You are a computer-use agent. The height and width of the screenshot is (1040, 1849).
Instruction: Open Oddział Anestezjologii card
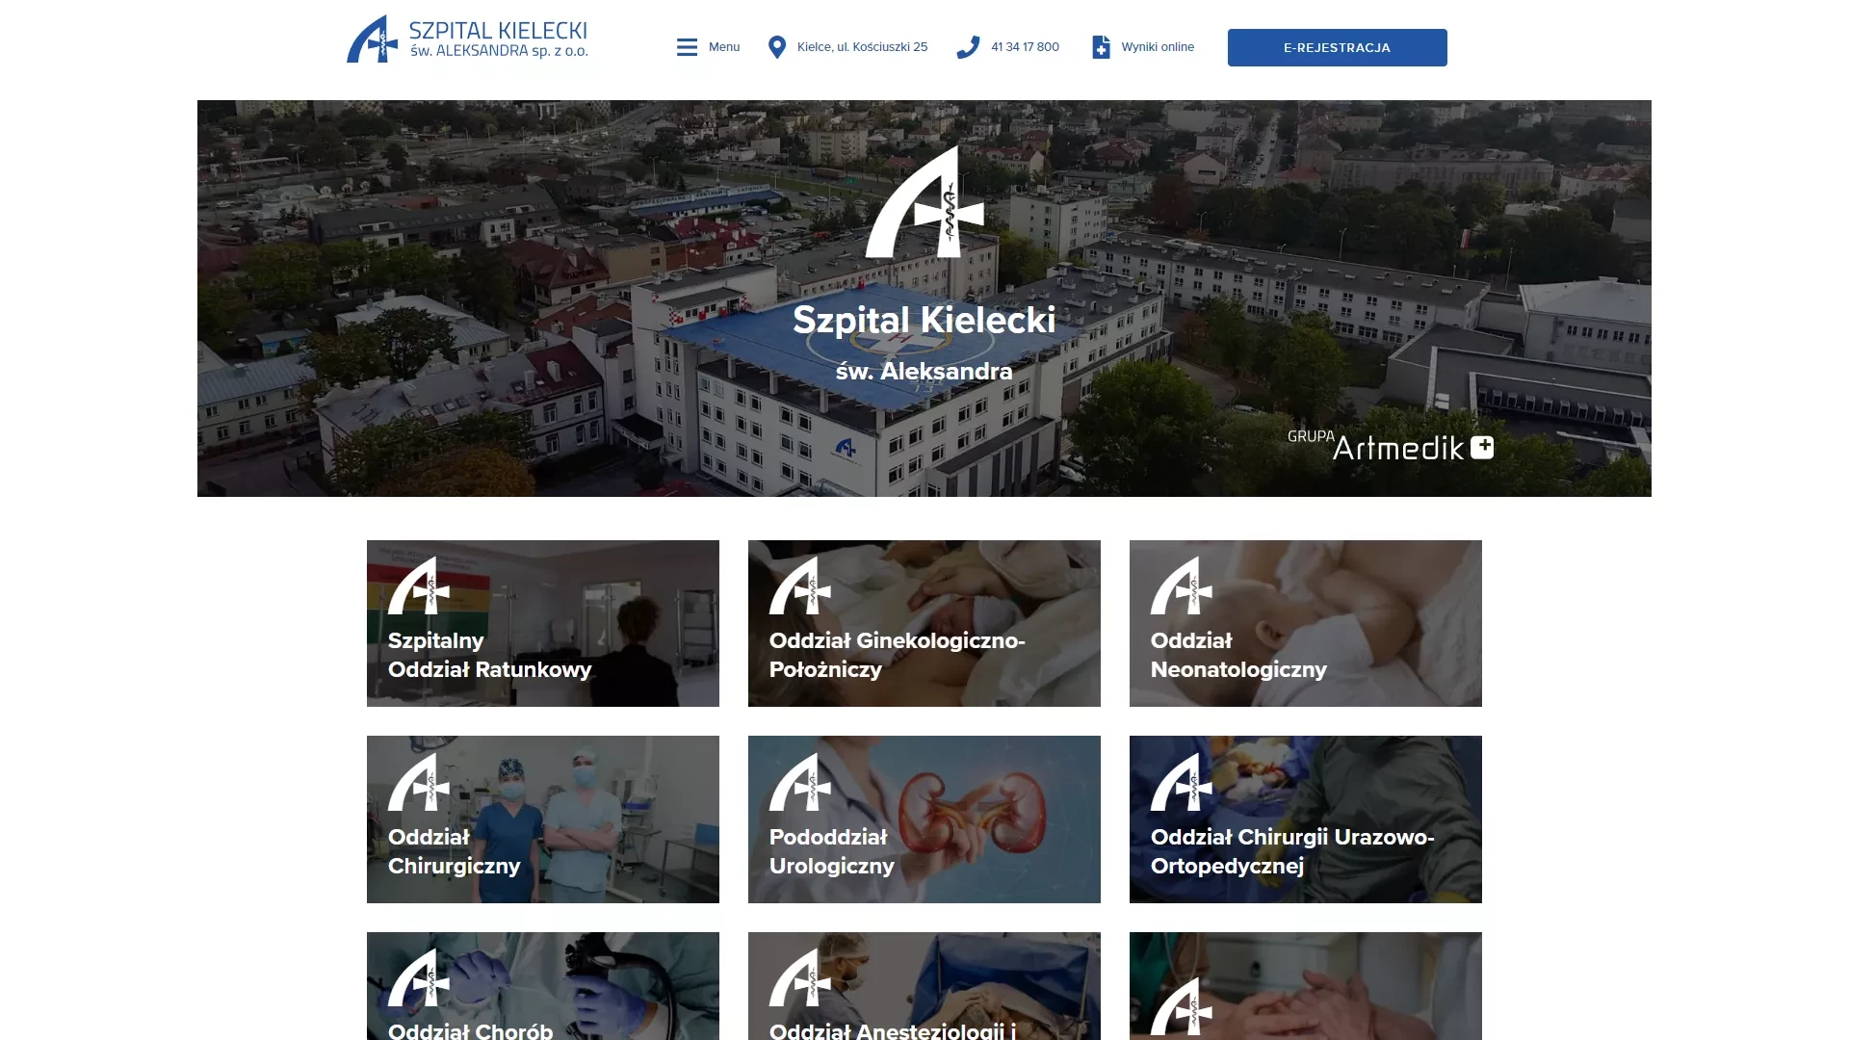pos(924,986)
